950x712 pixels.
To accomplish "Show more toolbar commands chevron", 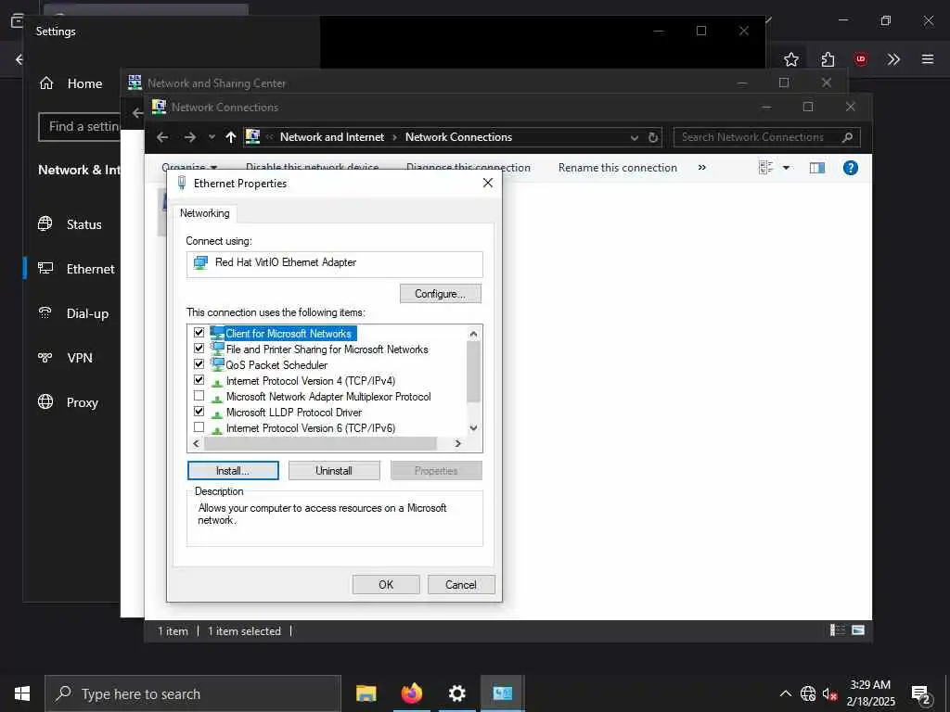I will 702,168.
